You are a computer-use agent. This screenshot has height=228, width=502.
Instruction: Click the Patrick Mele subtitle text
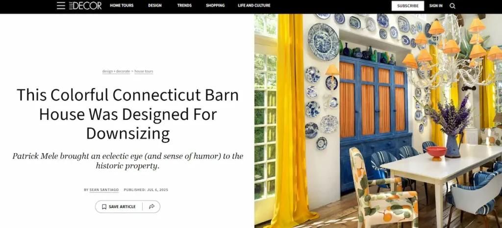click(128, 161)
